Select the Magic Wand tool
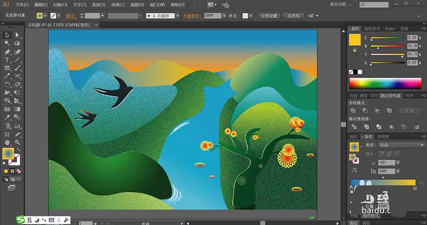Image resolution: width=427 pixels, height=225 pixels. point(7,43)
